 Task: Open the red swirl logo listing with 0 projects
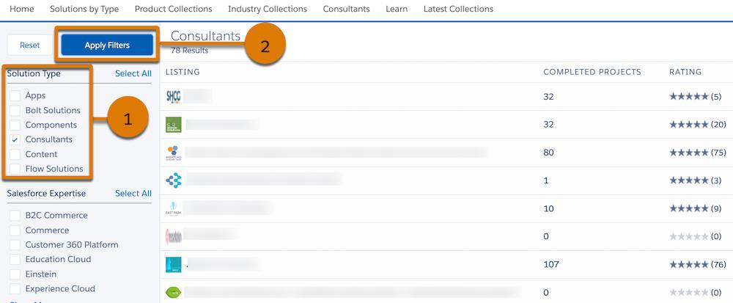(174, 236)
